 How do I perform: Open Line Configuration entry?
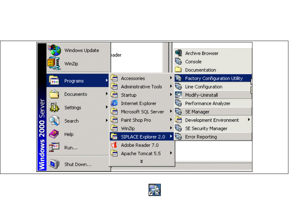[x=213, y=86]
